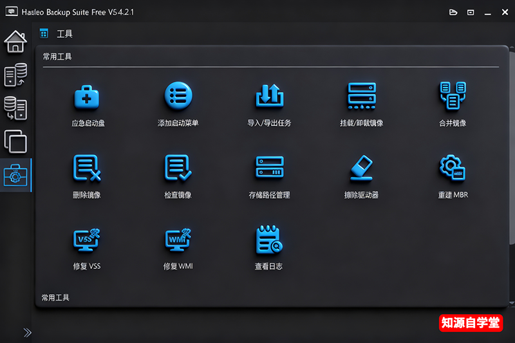Open the 修复 WMI repair tool
Screen dimensions: 515x343
[x=178, y=249]
